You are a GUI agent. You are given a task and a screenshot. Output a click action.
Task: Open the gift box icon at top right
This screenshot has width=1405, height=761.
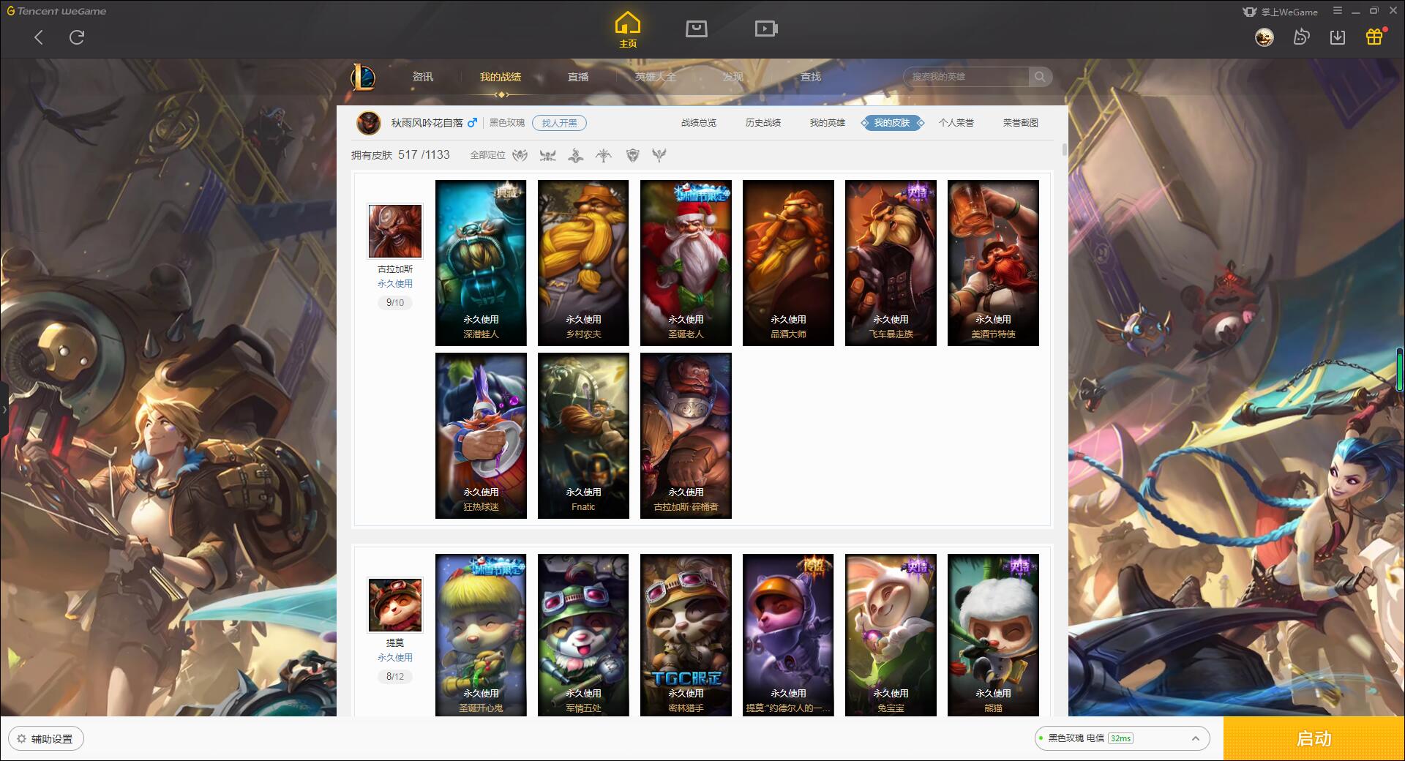(x=1374, y=37)
